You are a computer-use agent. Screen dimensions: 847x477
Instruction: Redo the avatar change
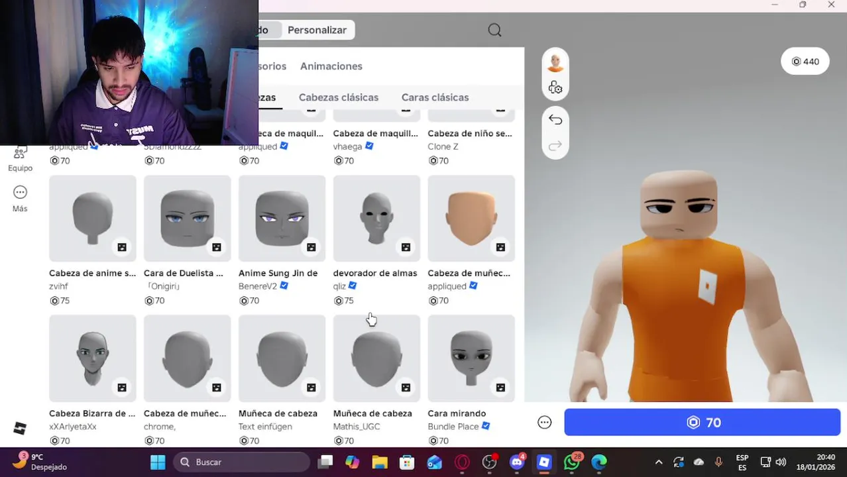pos(555,145)
